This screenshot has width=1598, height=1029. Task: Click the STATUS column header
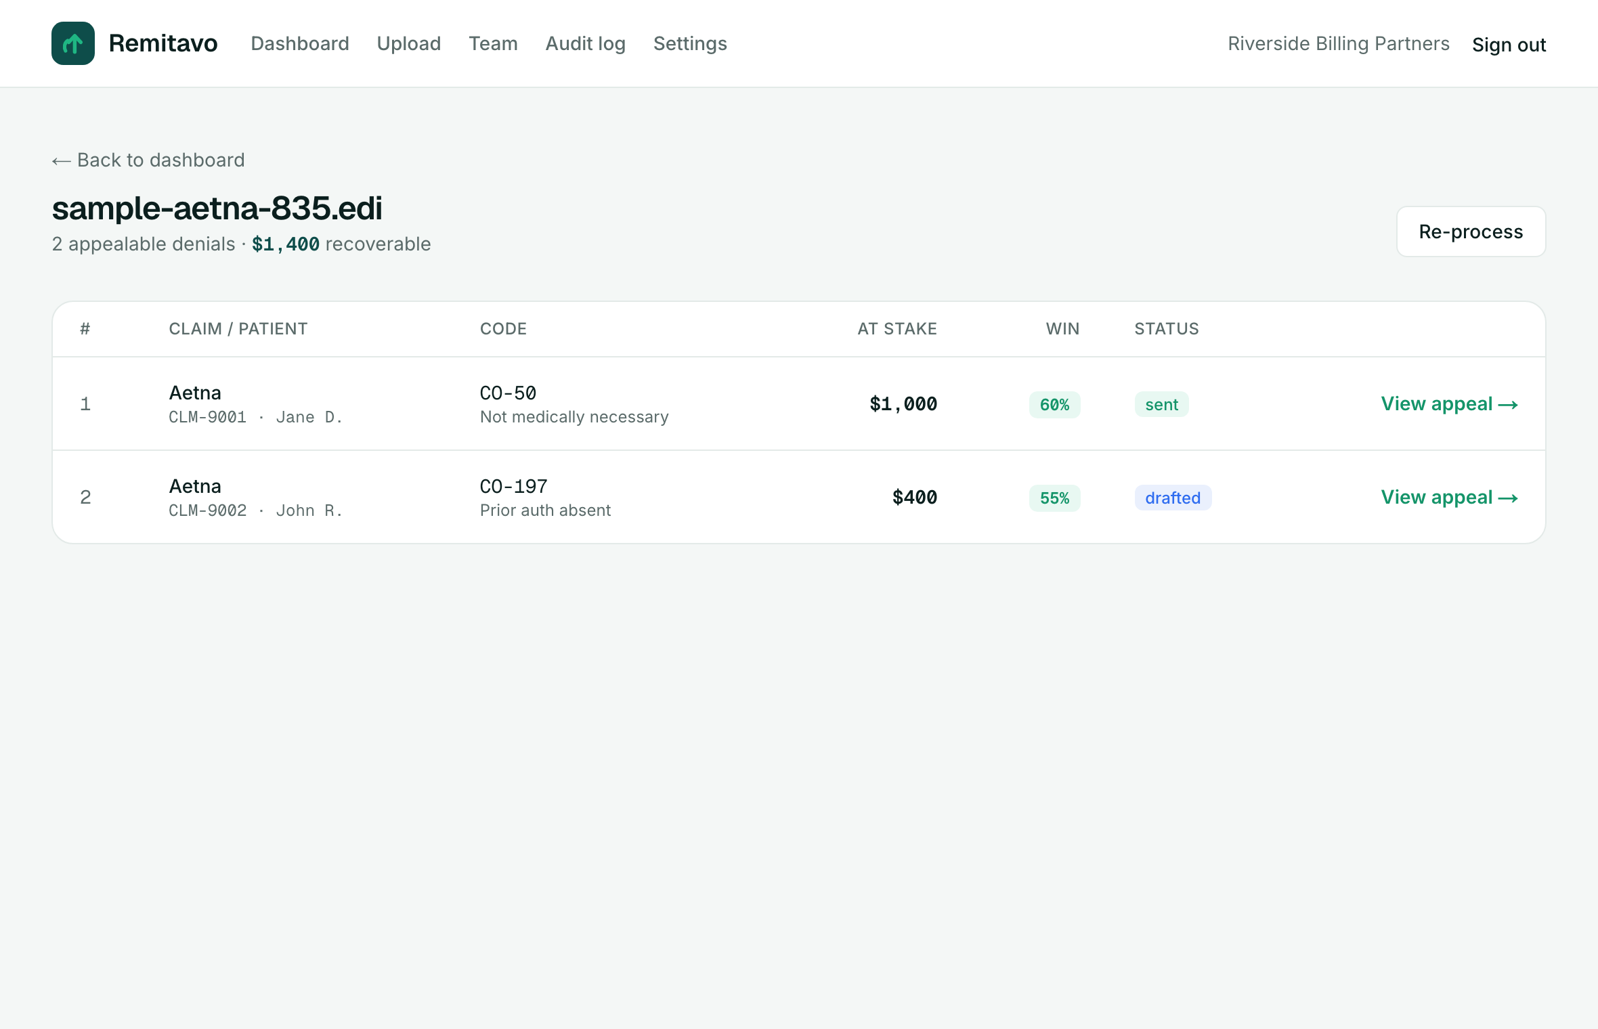(1167, 329)
